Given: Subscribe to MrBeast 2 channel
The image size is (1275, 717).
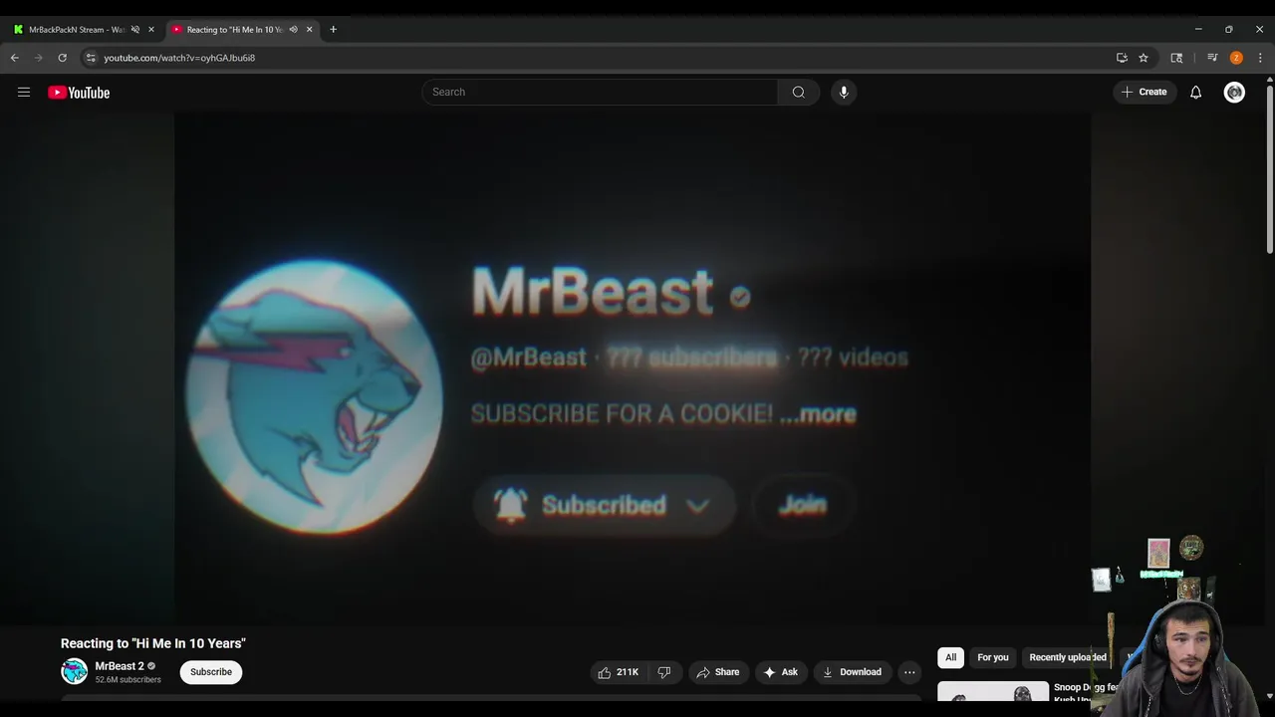Looking at the screenshot, I should [x=211, y=672].
